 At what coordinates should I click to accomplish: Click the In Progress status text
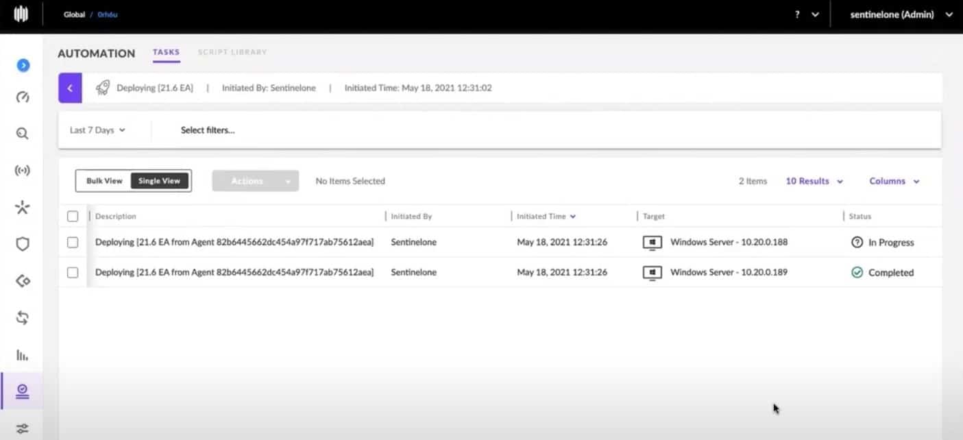click(891, 243)
